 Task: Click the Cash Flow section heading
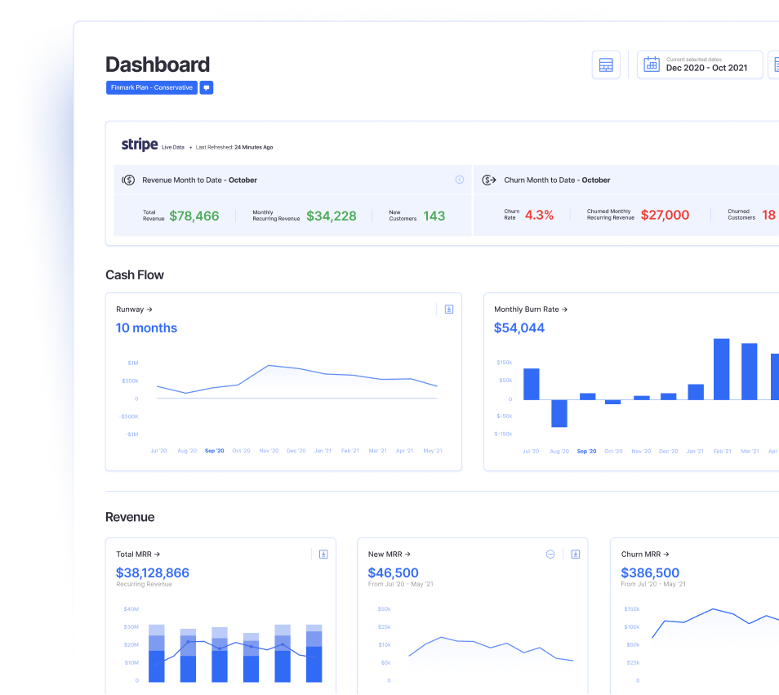click(135, 275)
